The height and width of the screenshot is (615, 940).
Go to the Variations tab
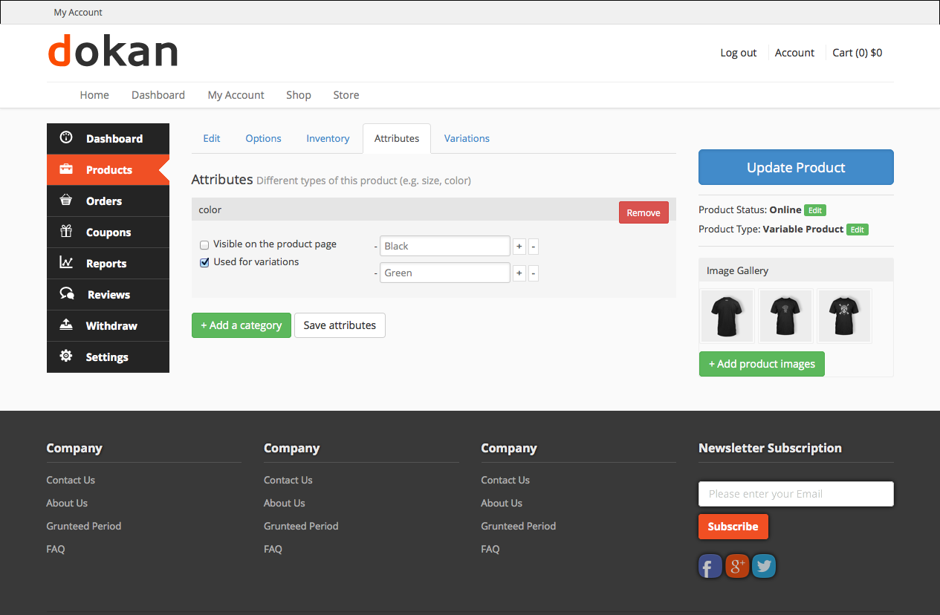(x=467, y=138)
